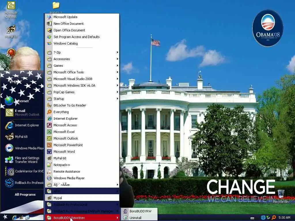Launch Open Office Document entry
This screenshot has width=295, height=221.
[x=82, y=30]
